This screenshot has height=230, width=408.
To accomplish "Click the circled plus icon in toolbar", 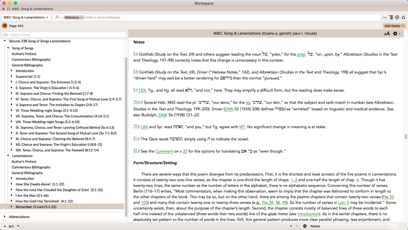I will [x=397, y=18].
